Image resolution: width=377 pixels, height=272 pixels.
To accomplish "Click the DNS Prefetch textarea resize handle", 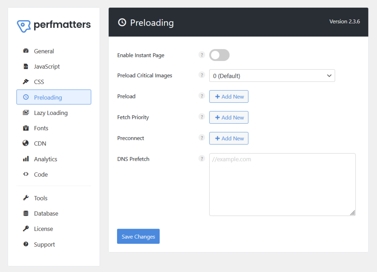I will click(x=352, y=213).
